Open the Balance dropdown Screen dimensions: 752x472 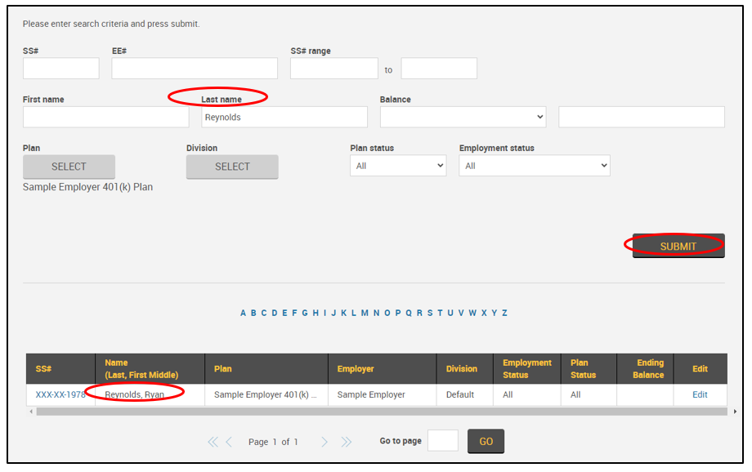tap(463, 118)
